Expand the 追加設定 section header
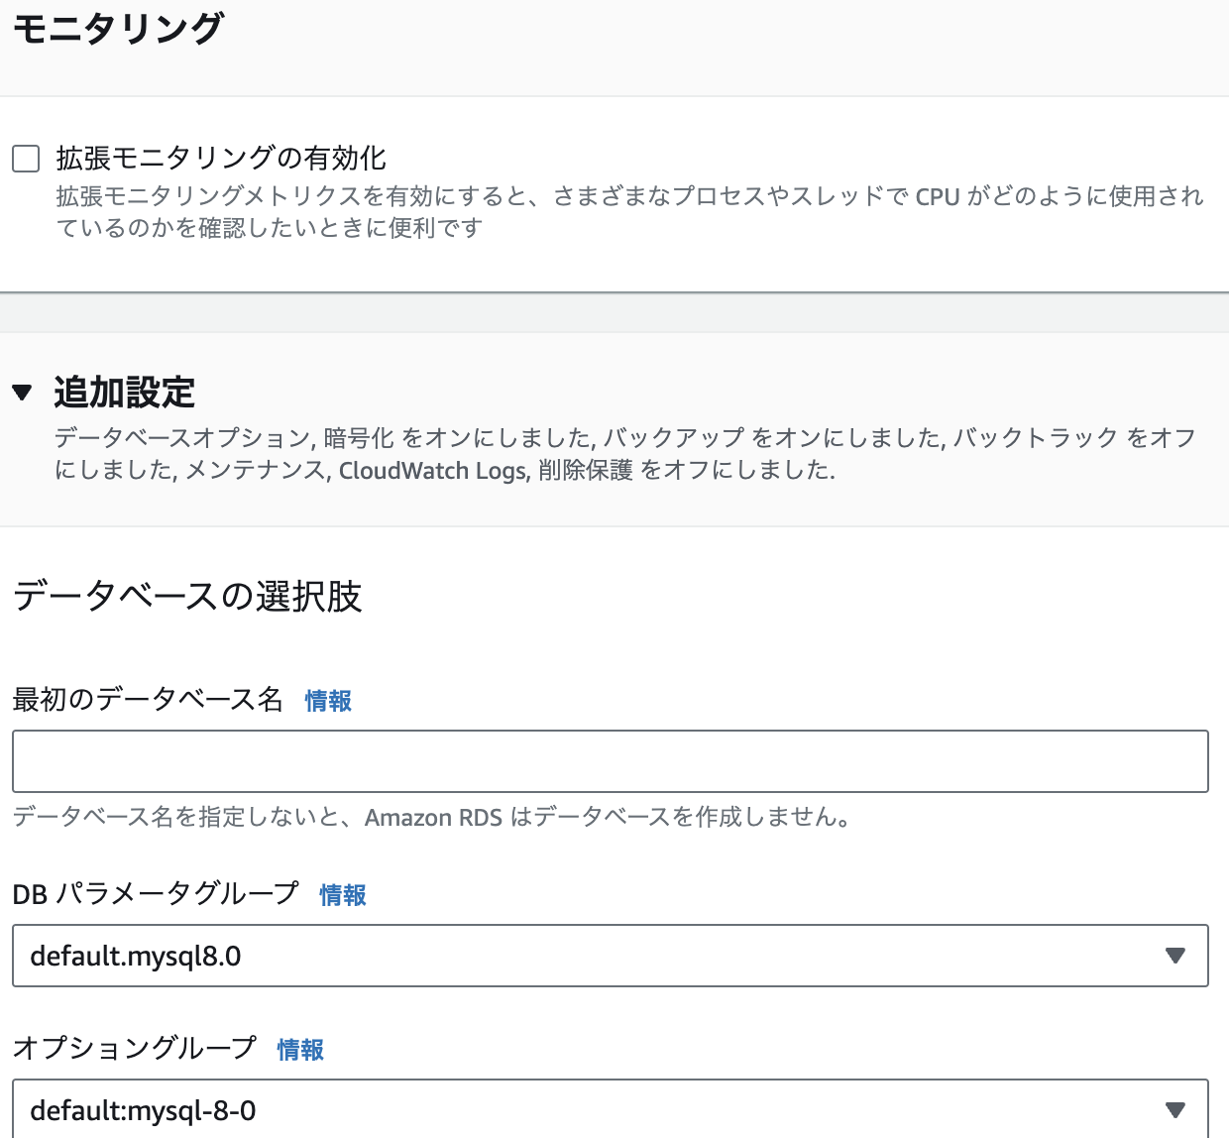 click(124, 393)
